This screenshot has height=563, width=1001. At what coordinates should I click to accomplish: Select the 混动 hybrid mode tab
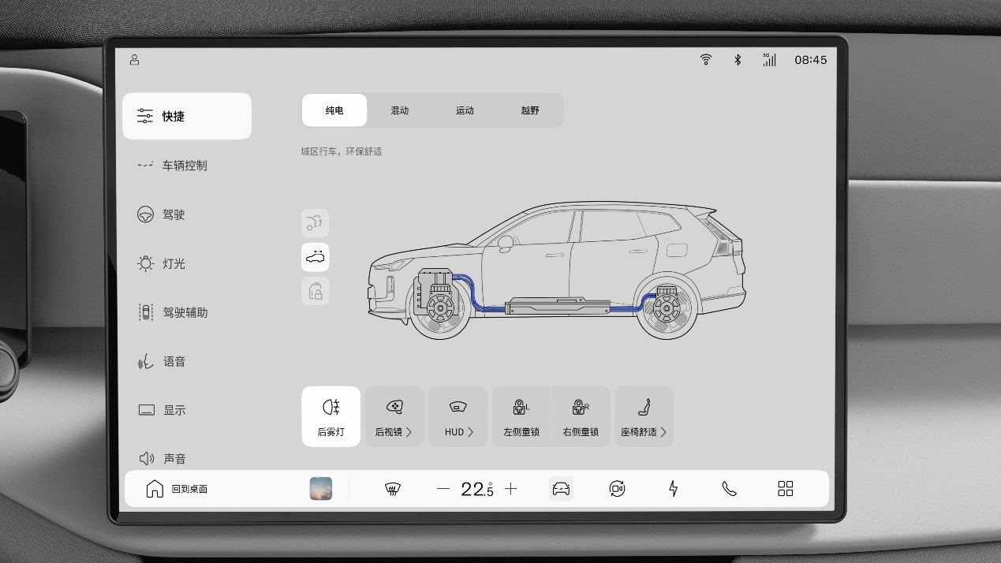(400, 110)
